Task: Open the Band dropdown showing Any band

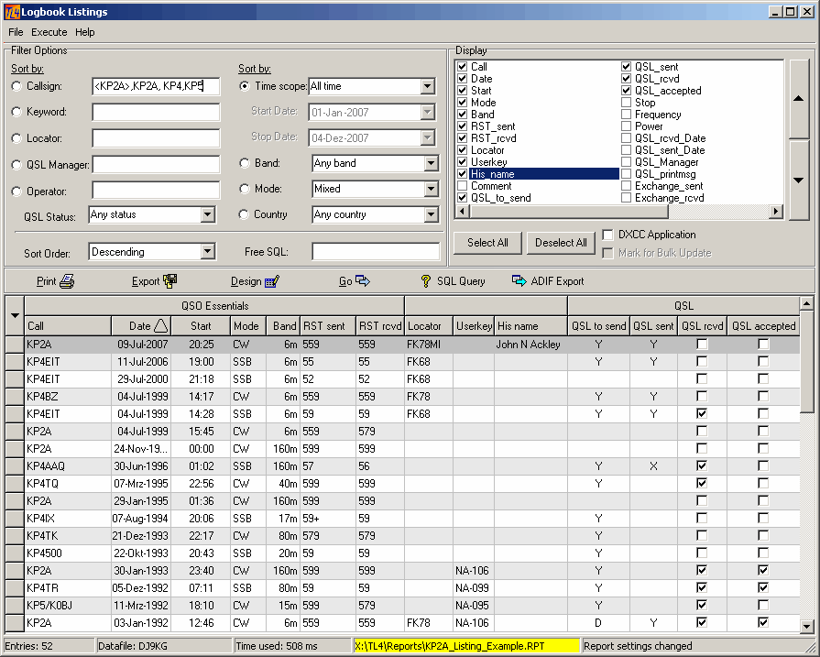Action: click(x=431, y=163)
